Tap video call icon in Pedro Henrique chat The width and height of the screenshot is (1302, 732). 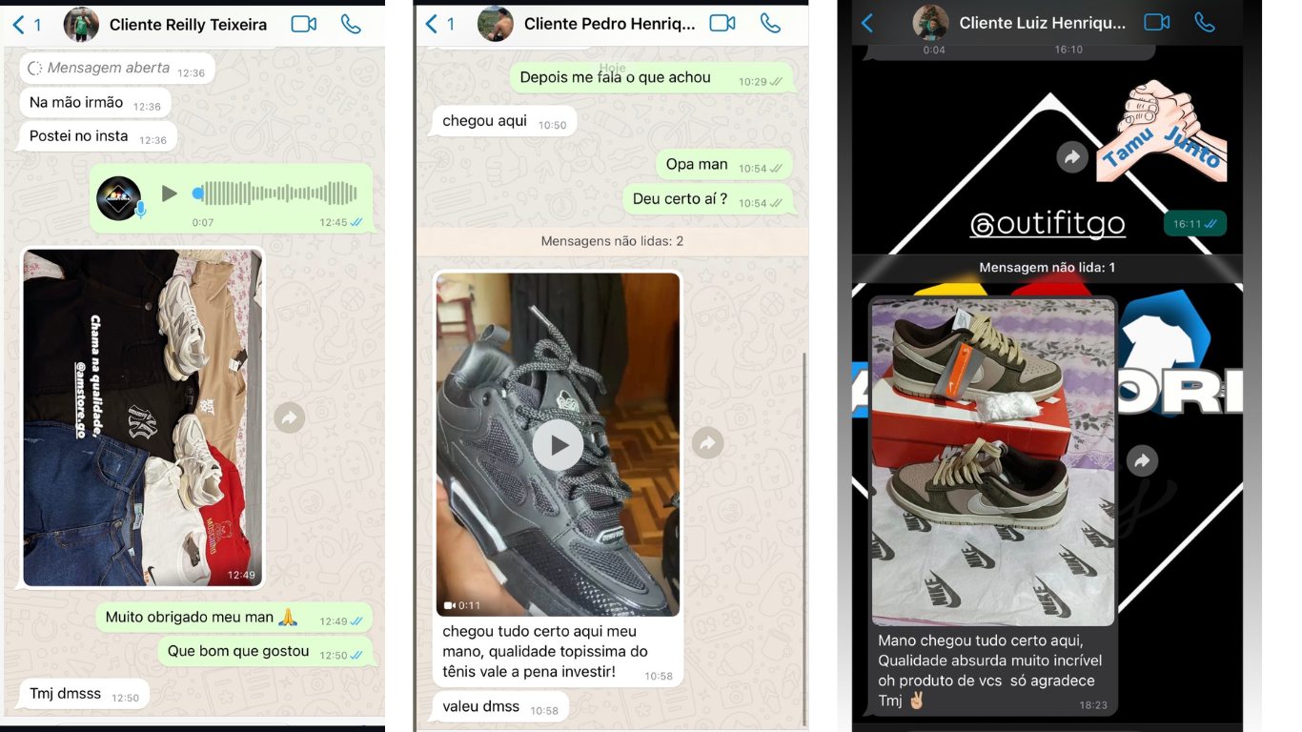(x=722, y=24)
